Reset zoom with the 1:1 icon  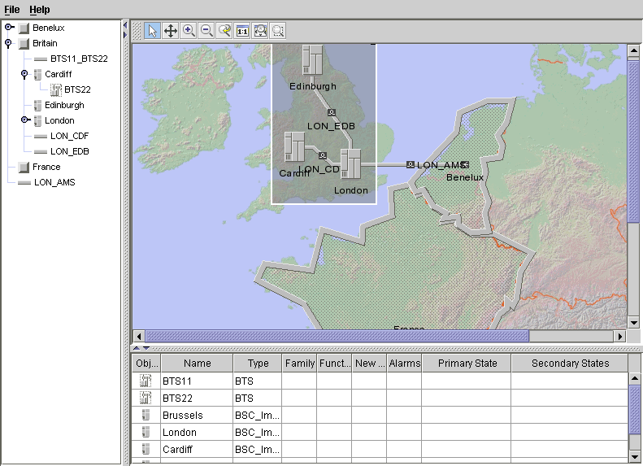coord(242,31)
